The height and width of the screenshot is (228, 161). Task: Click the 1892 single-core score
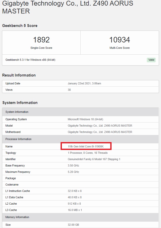tap(41, 40)
